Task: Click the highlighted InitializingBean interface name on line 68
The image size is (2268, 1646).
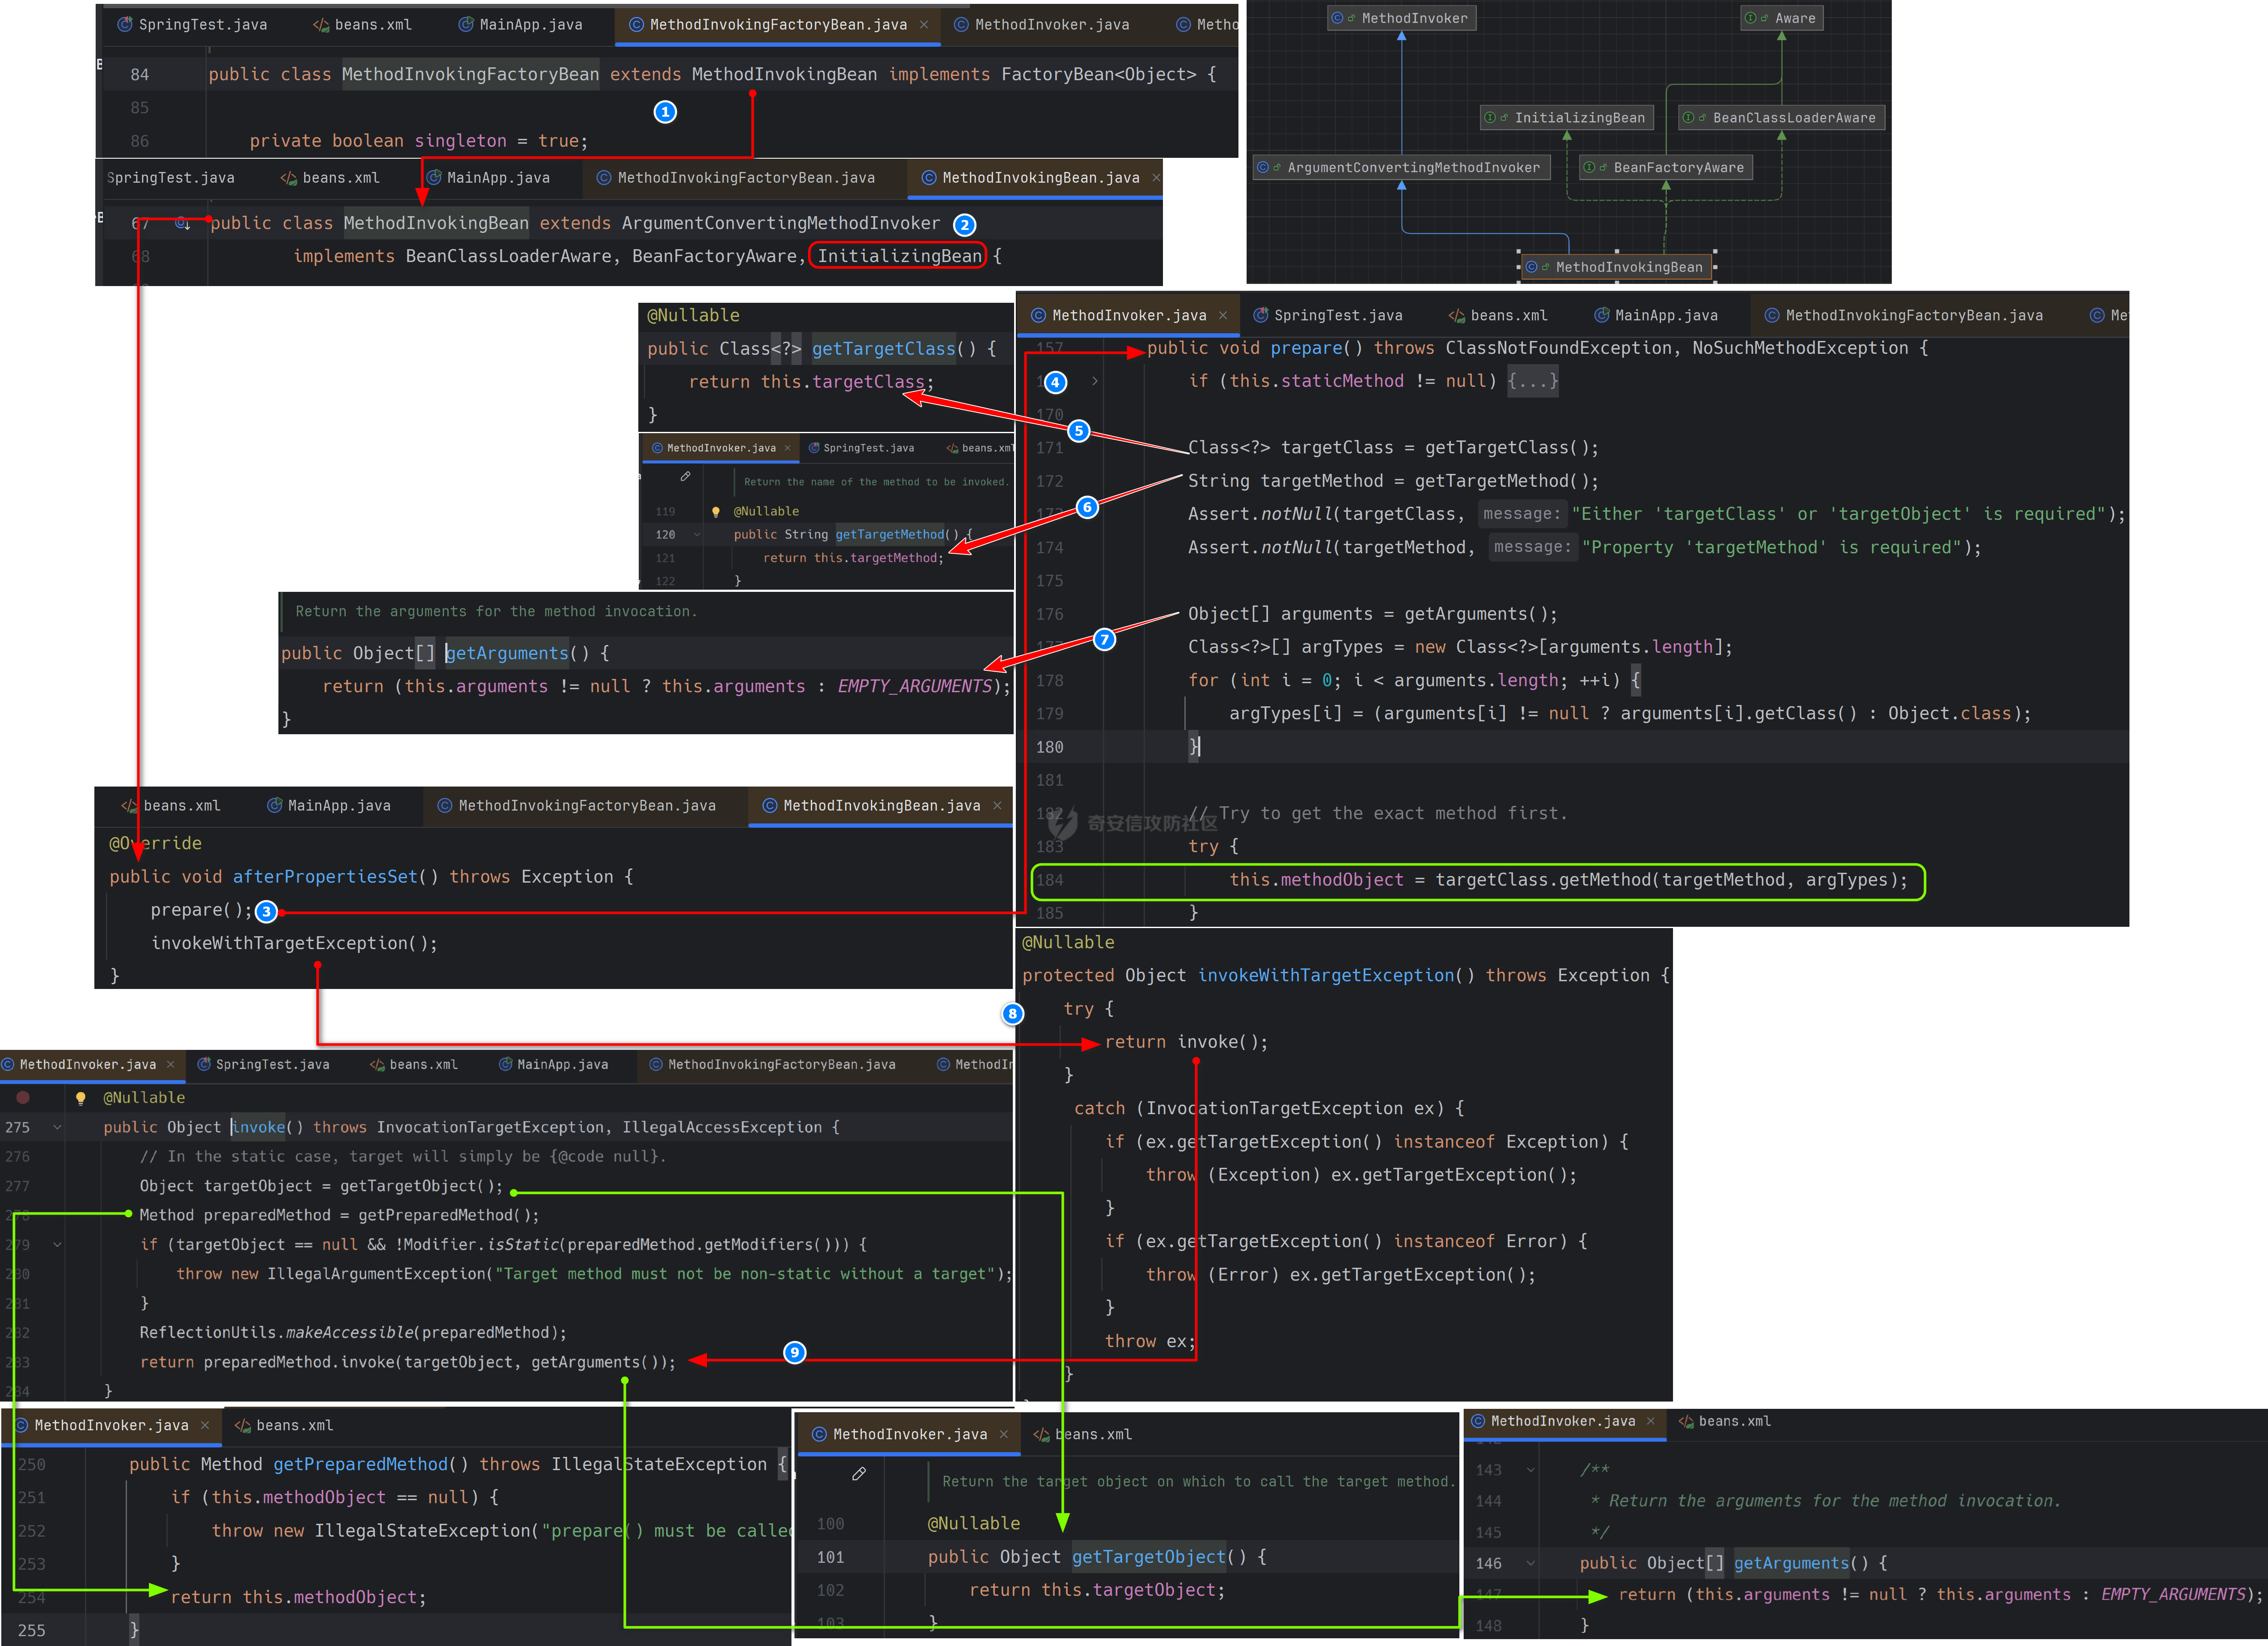Action: point(899,256)
